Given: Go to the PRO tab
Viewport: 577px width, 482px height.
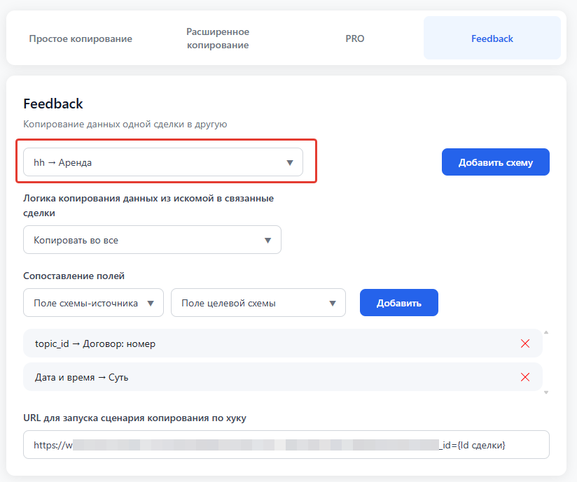Looking at the screenshot, I should click(355, 38).
